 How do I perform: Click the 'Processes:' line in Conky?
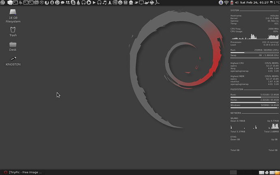pyautogui.click(x=254, y=42)
